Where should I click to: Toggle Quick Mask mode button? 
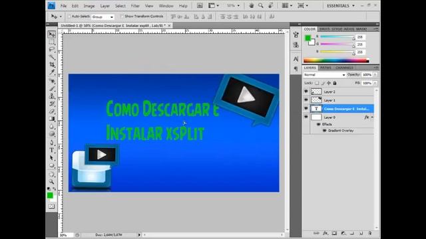click(52, 206)
